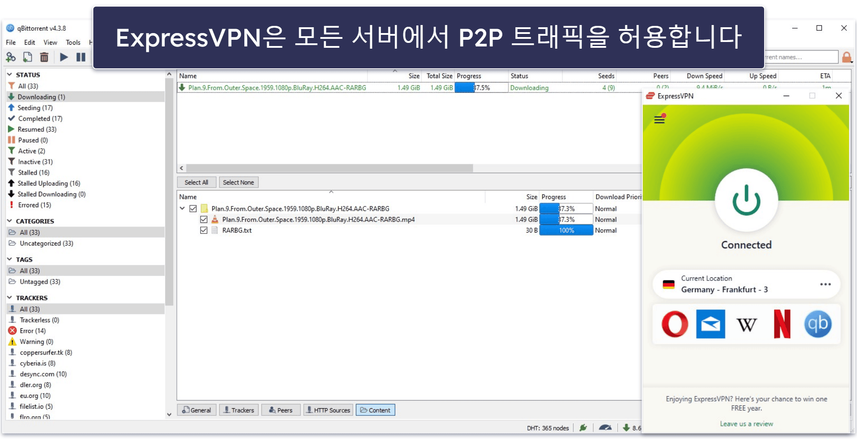This screenshot has height=439, width=857.
Task: Select Completed (17) status filter
Action: [85, 118]
